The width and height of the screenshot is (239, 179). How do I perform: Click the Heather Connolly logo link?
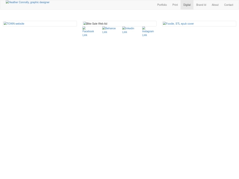(27, 2)
